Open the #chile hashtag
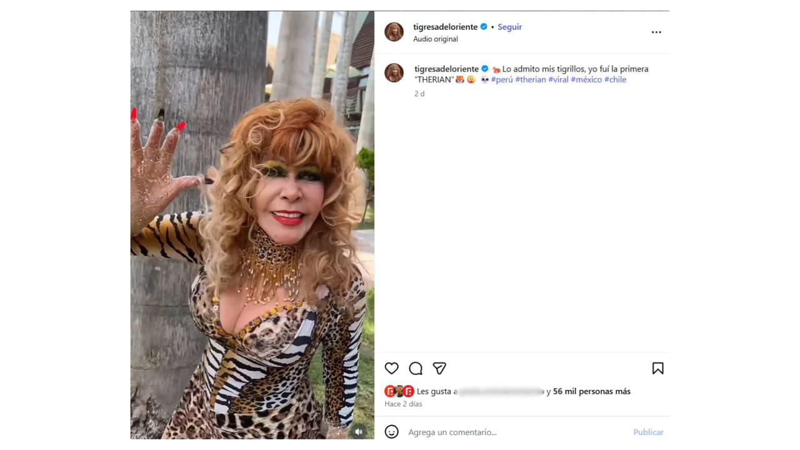 click(615, 79)
